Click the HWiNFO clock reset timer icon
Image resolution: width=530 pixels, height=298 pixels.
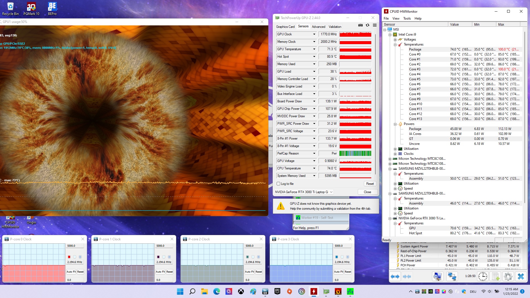[x=483, y=276]
